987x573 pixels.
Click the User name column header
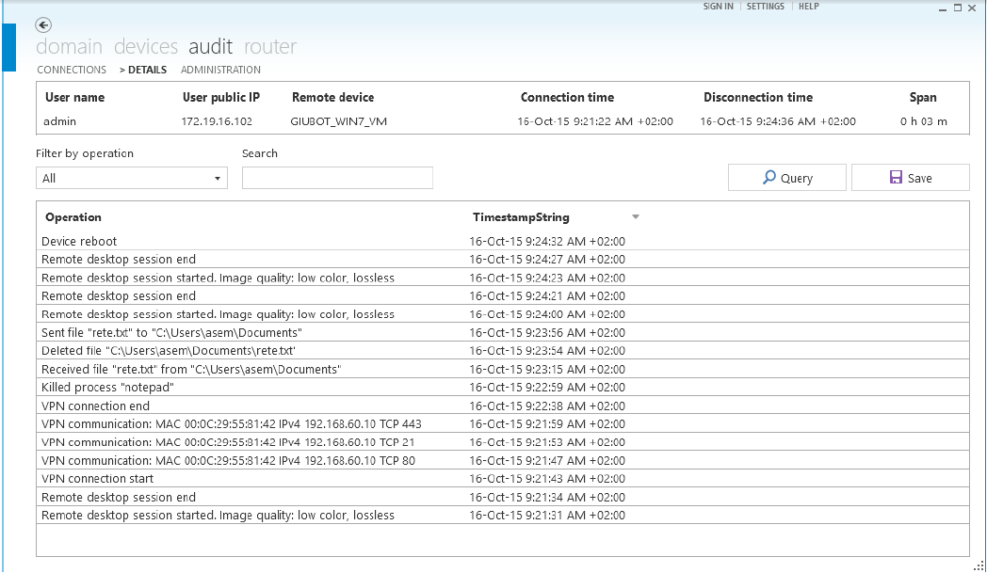click(x=75, y=98)
